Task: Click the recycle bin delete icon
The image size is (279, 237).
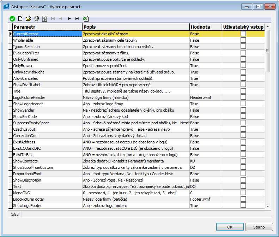Action: tap(36, 18)
